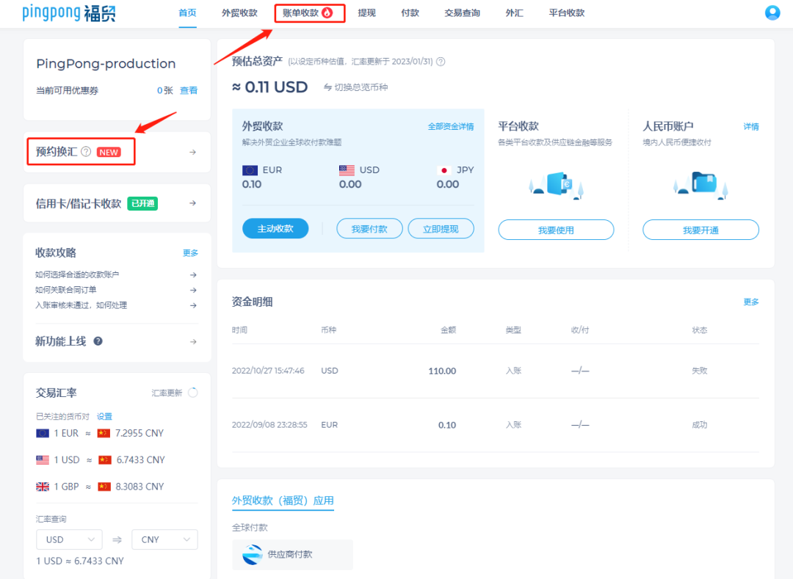The image size is (793, 579).
Task: Open the CNY currency dropdown
Action: pos(164,539)
